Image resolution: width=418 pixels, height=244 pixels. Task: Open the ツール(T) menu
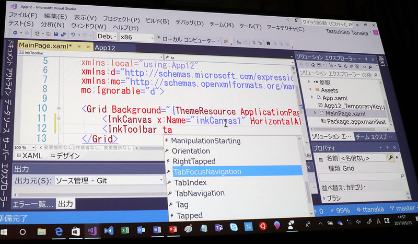point(250,26)
